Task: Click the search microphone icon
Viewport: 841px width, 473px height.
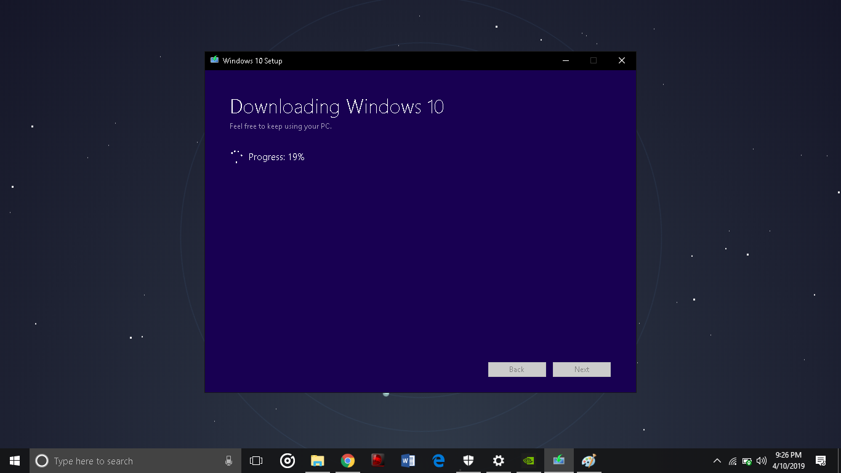Action: 228,461
